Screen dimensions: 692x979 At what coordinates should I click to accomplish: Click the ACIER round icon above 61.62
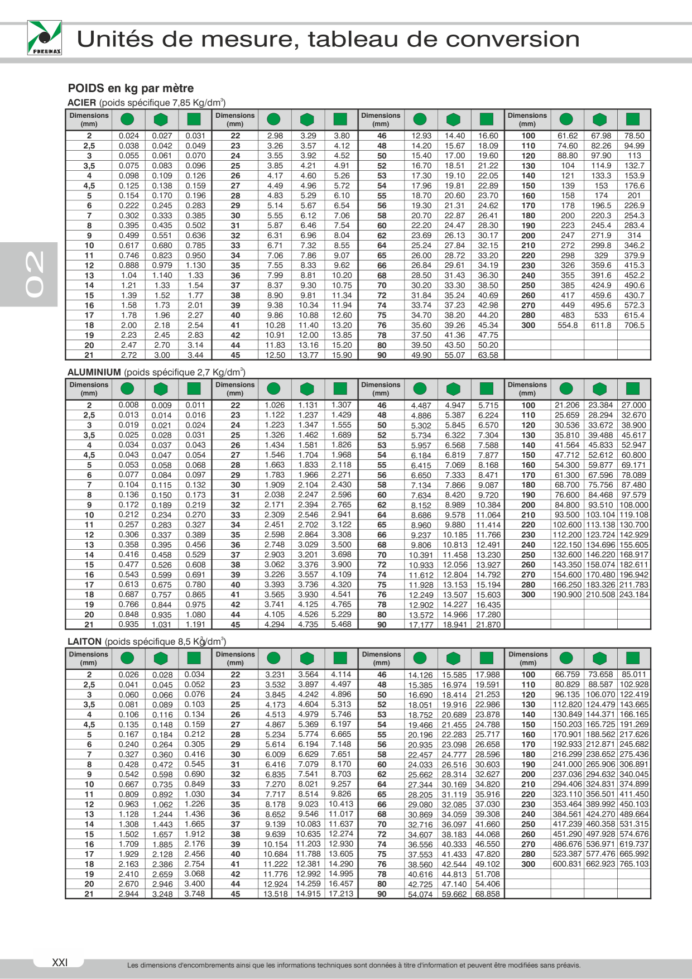coord(566,119)
